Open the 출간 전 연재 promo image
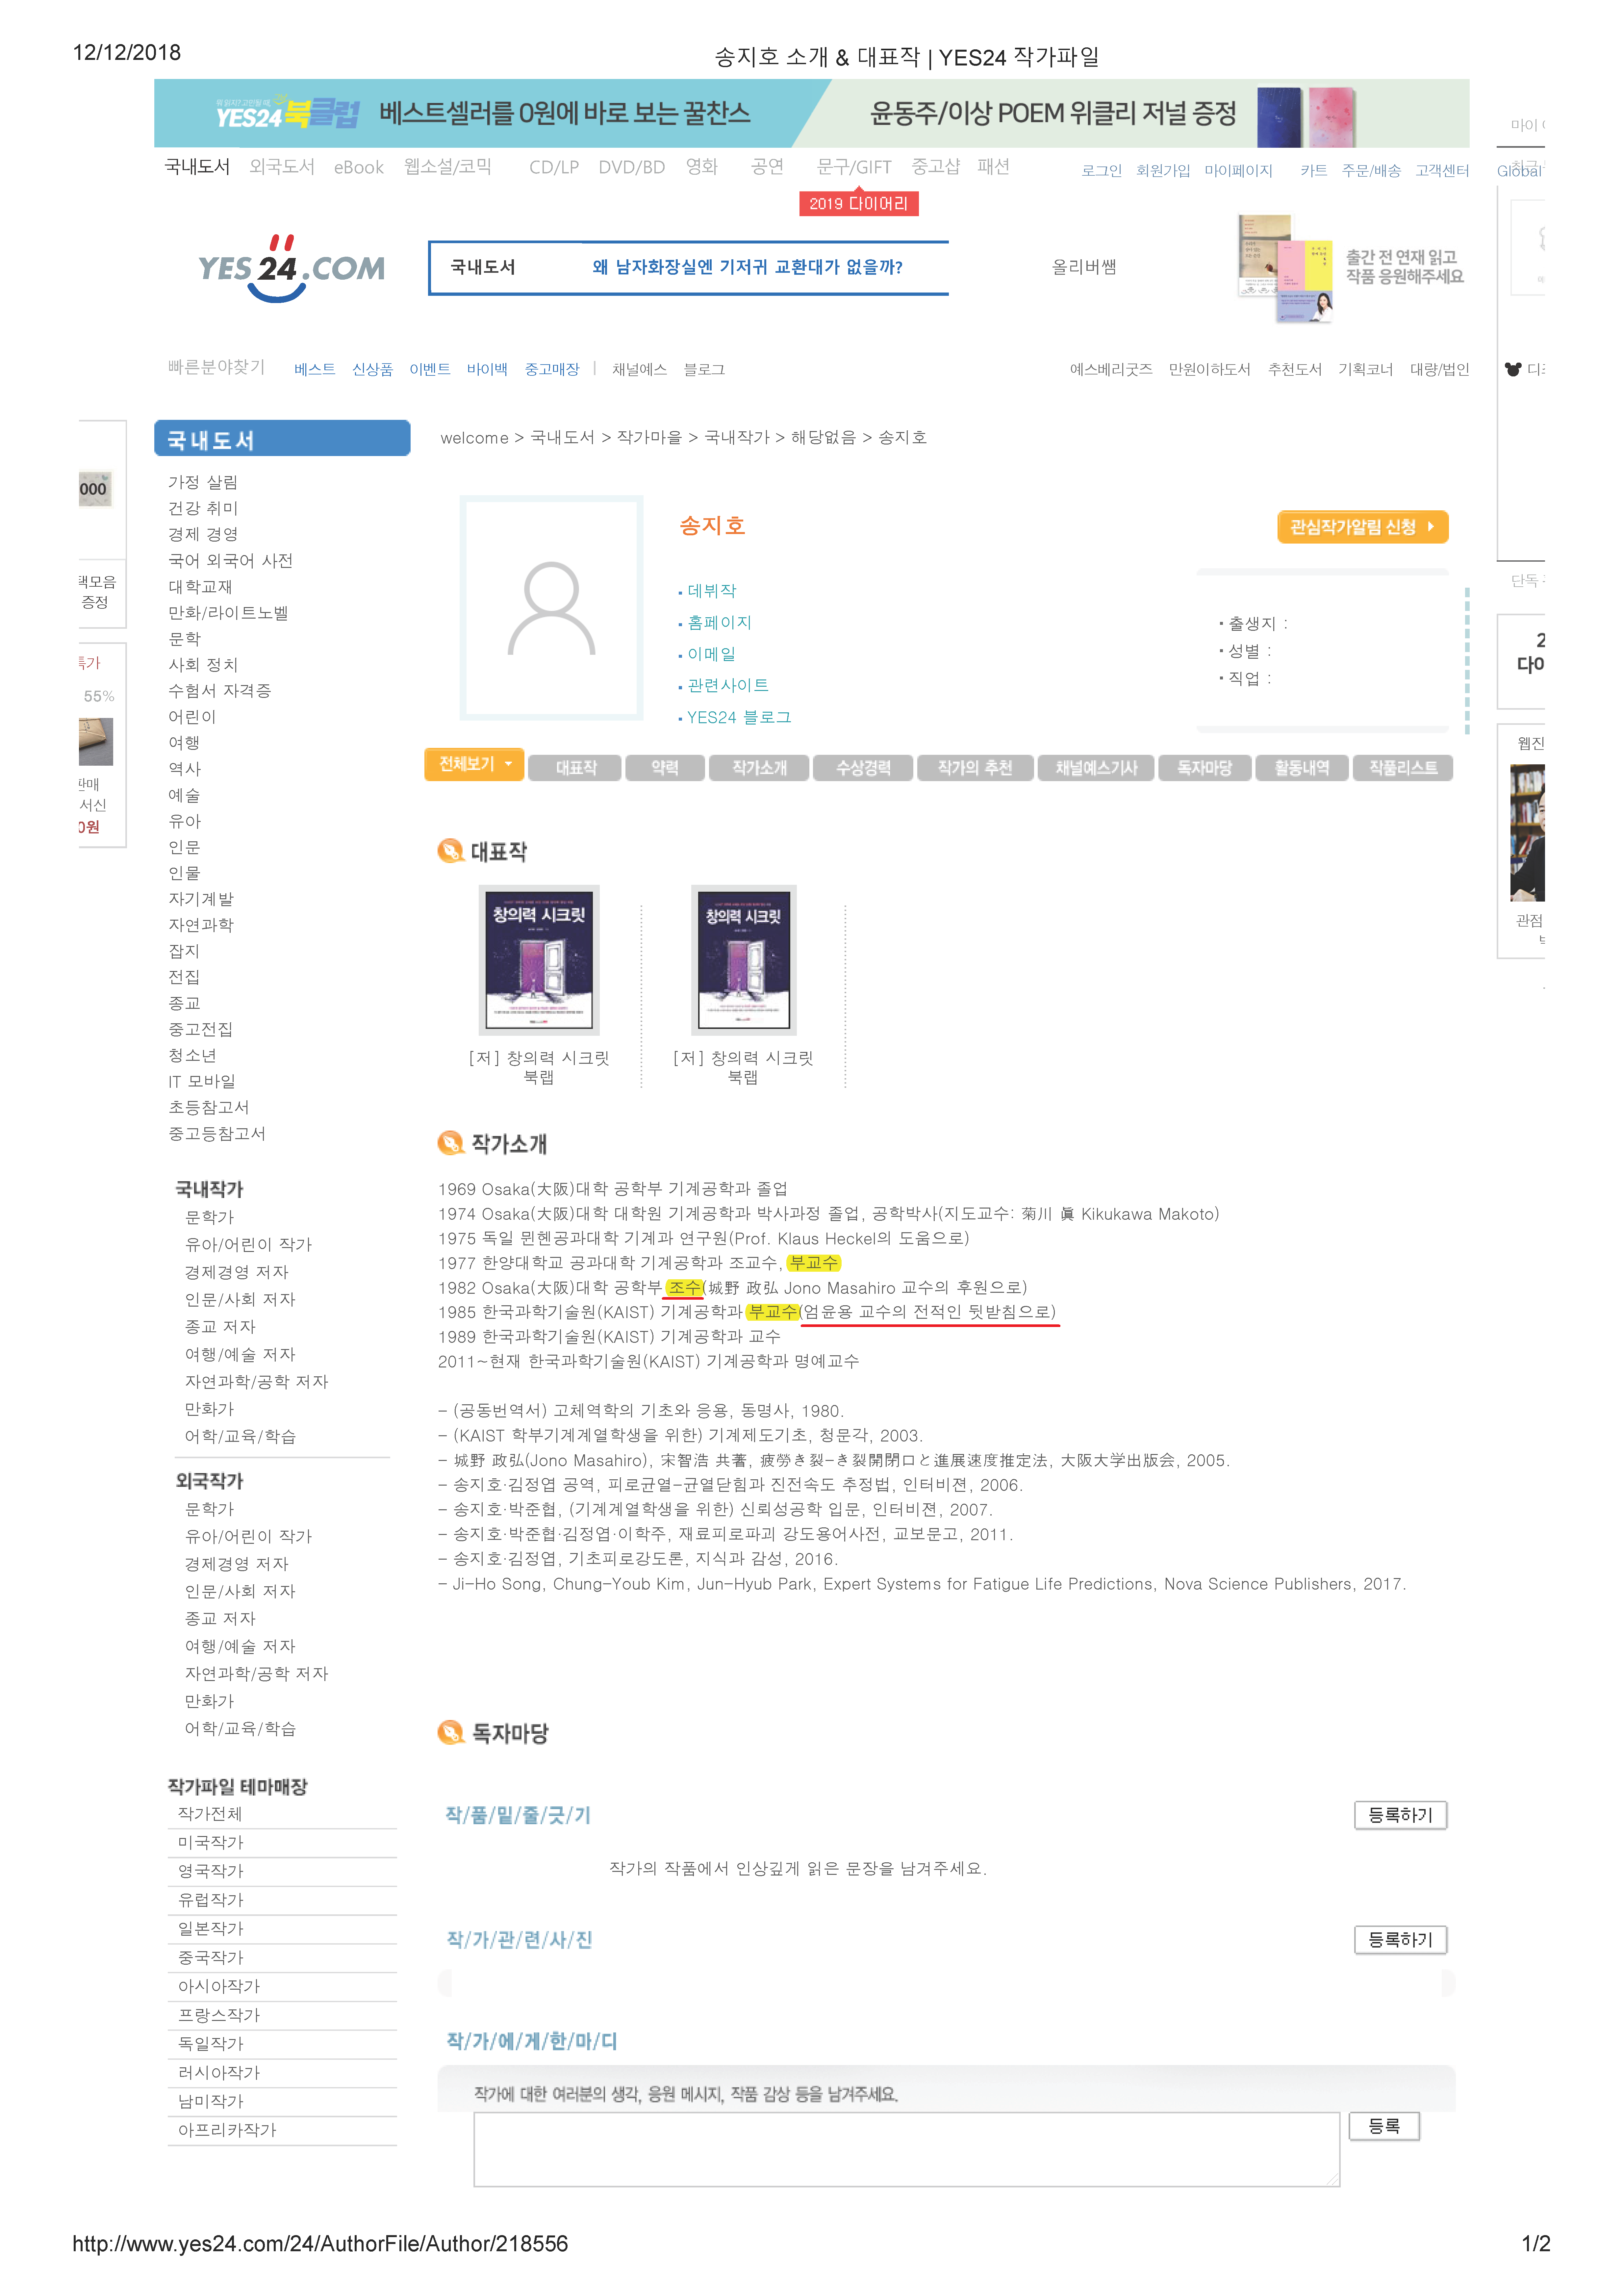 coord(1351,268)
